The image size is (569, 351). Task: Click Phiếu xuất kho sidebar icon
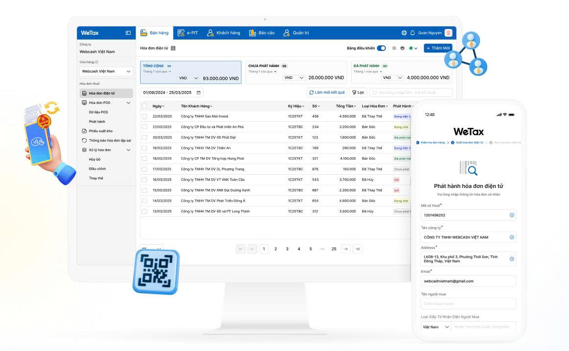click(84, 131)
